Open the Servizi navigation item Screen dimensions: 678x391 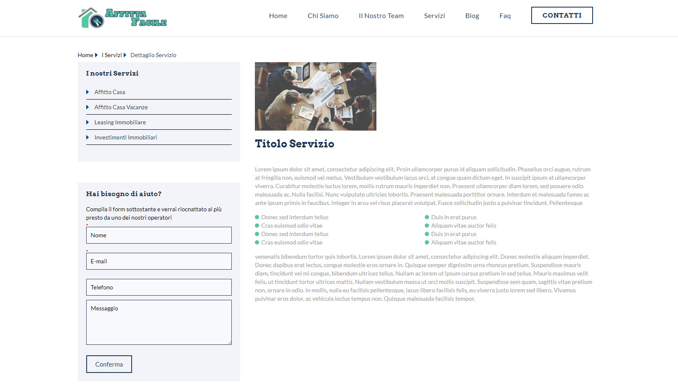434,16
